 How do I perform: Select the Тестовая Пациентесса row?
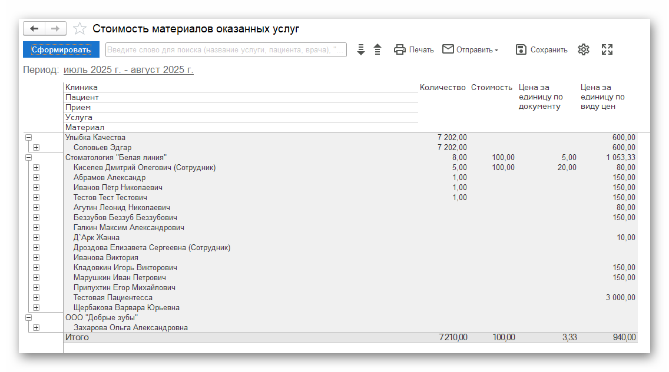coord(112,298)
